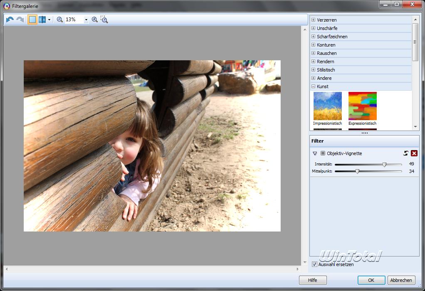Collapse the Objektiv-Vignette filter triangle
Viewport: 425px width, 291px height.
pos(315,153)
